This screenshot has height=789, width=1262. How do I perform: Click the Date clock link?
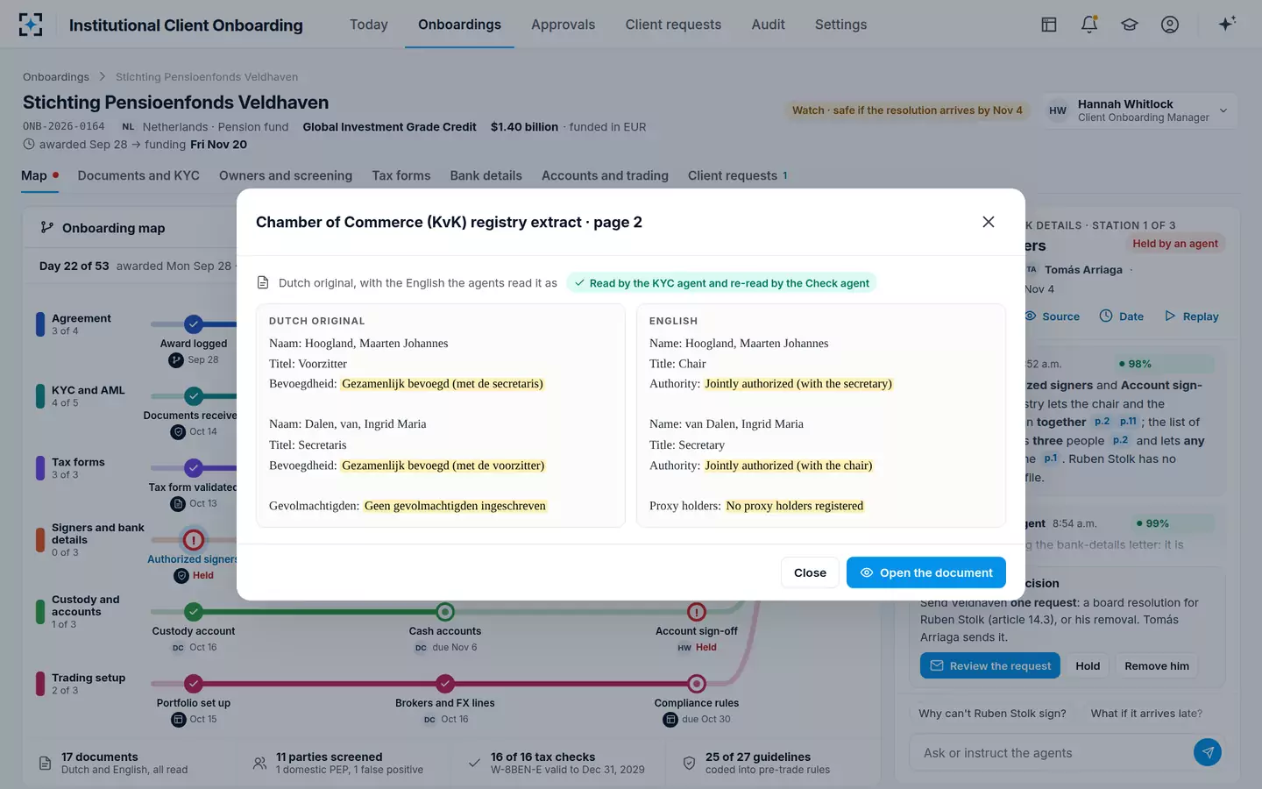coord(1122,316)
